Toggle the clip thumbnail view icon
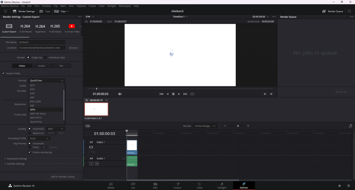 88,126
